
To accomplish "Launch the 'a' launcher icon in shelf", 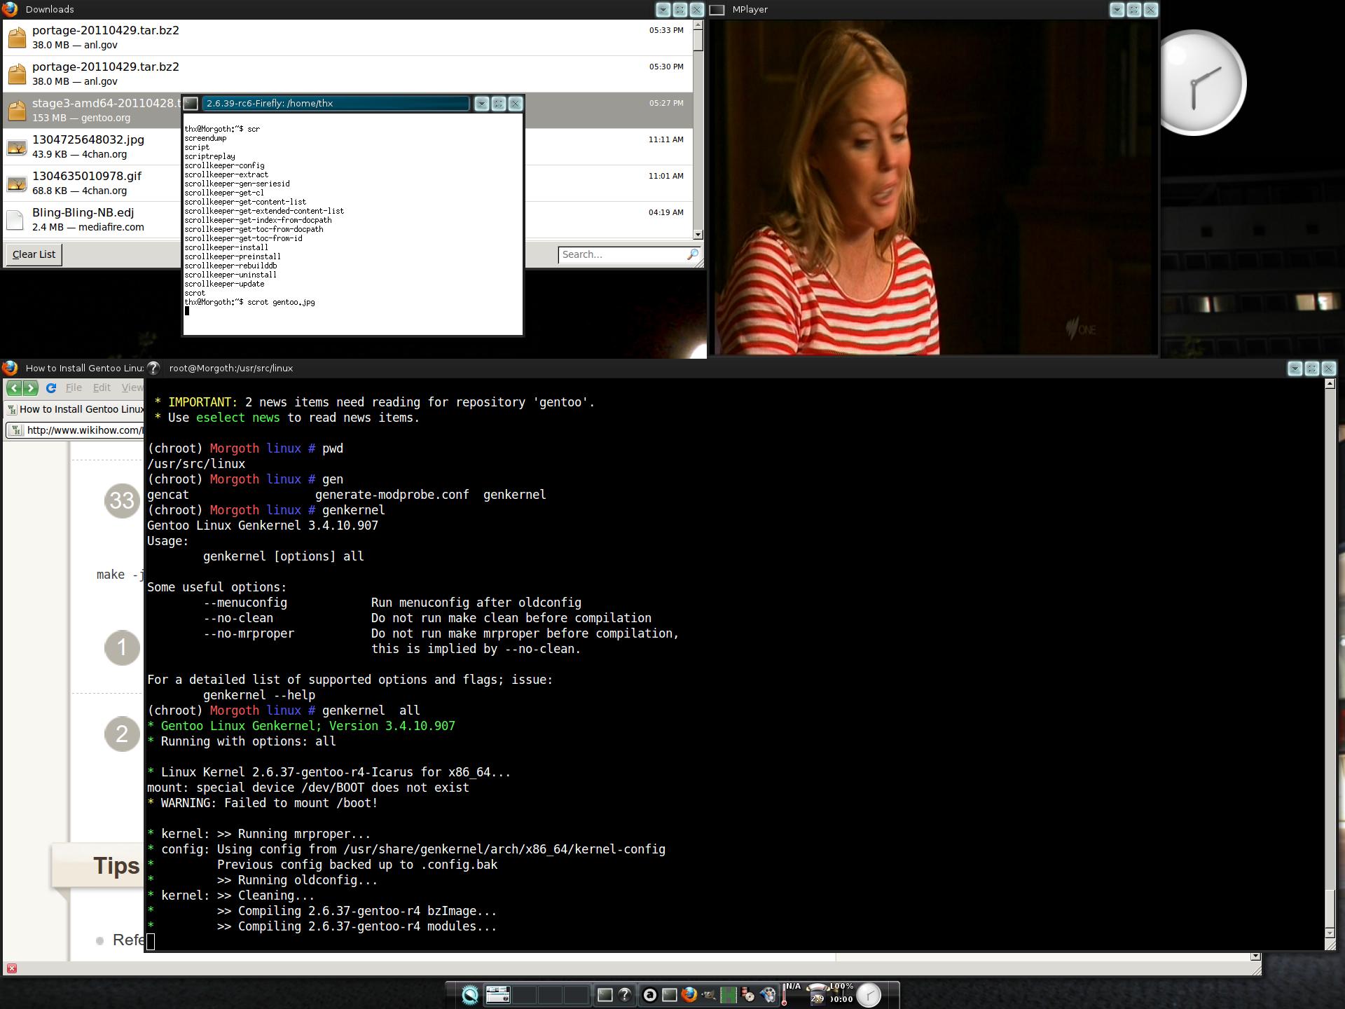I will [x=649, y=995].
